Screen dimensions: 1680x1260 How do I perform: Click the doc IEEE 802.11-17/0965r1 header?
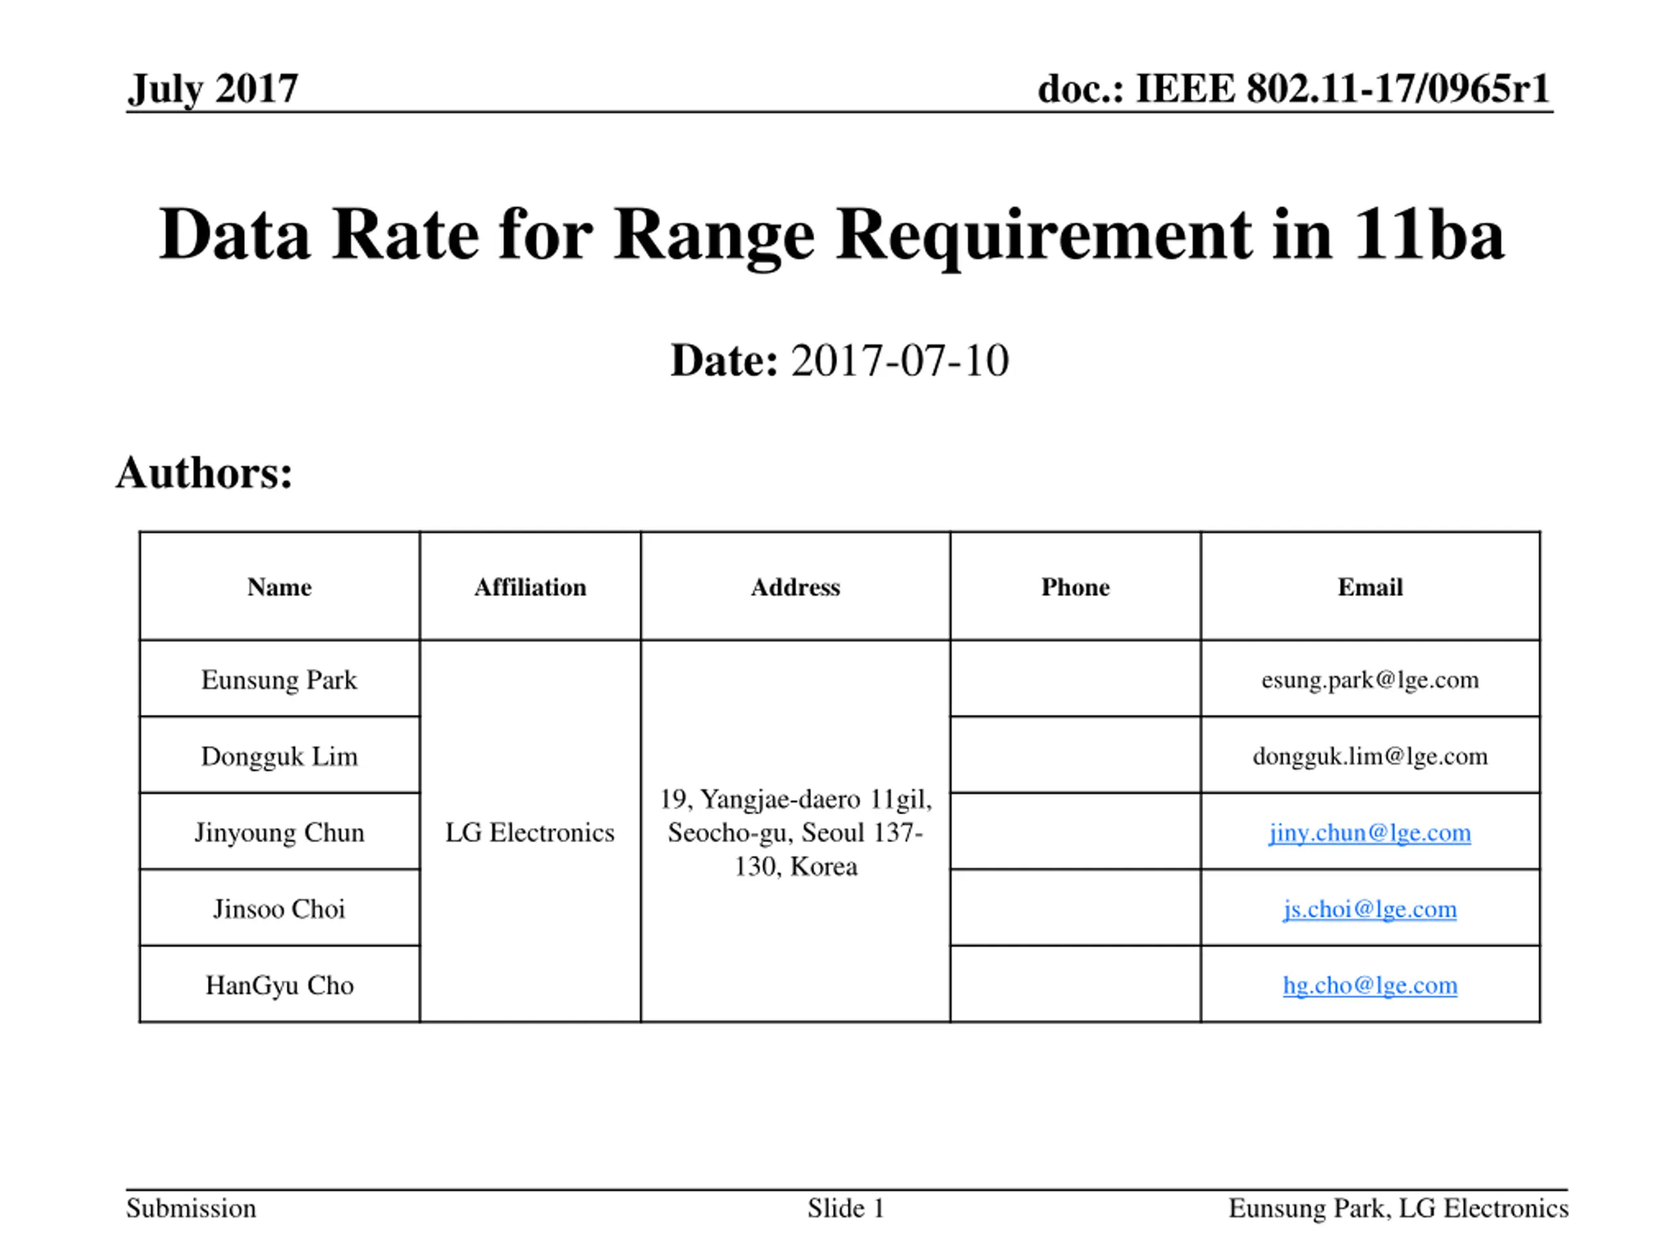pyautogui.click(x=1293, y=89)
